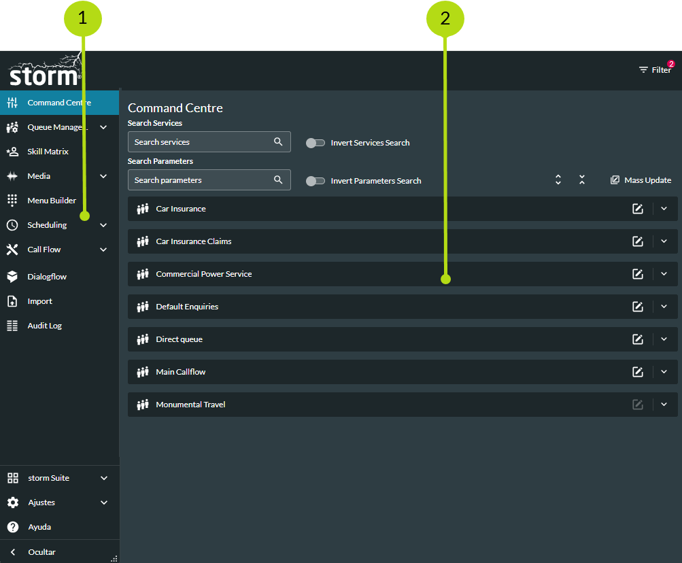
Task: Open Import menu item
Action: pyautogui.click(x=60, y=301)
